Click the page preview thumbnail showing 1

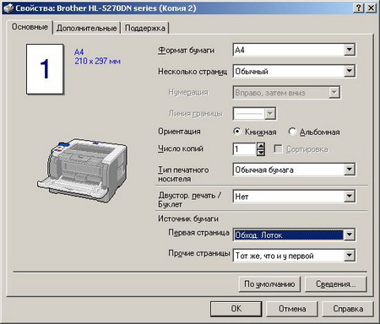point(45,69)
